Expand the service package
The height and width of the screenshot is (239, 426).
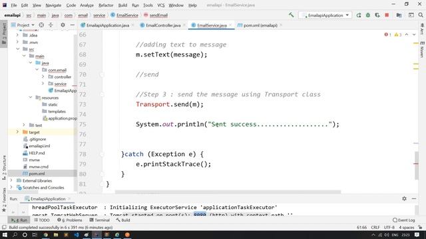pyautogui.click(x=43, y=84)
